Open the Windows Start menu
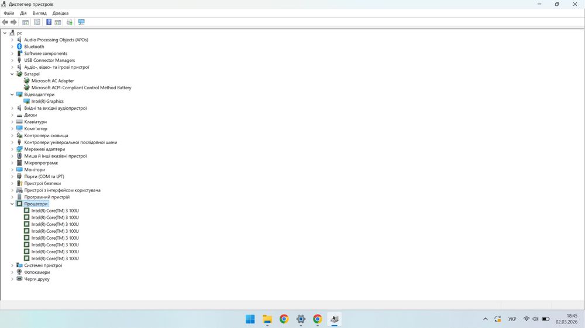Image resolution: width=585 pixels, height=328 pixels. coord(250,319)
